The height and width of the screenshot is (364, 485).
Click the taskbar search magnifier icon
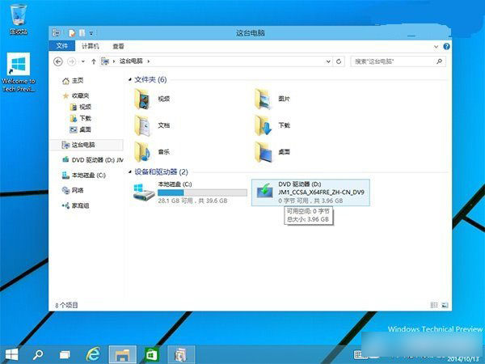[x=37, y=353]
